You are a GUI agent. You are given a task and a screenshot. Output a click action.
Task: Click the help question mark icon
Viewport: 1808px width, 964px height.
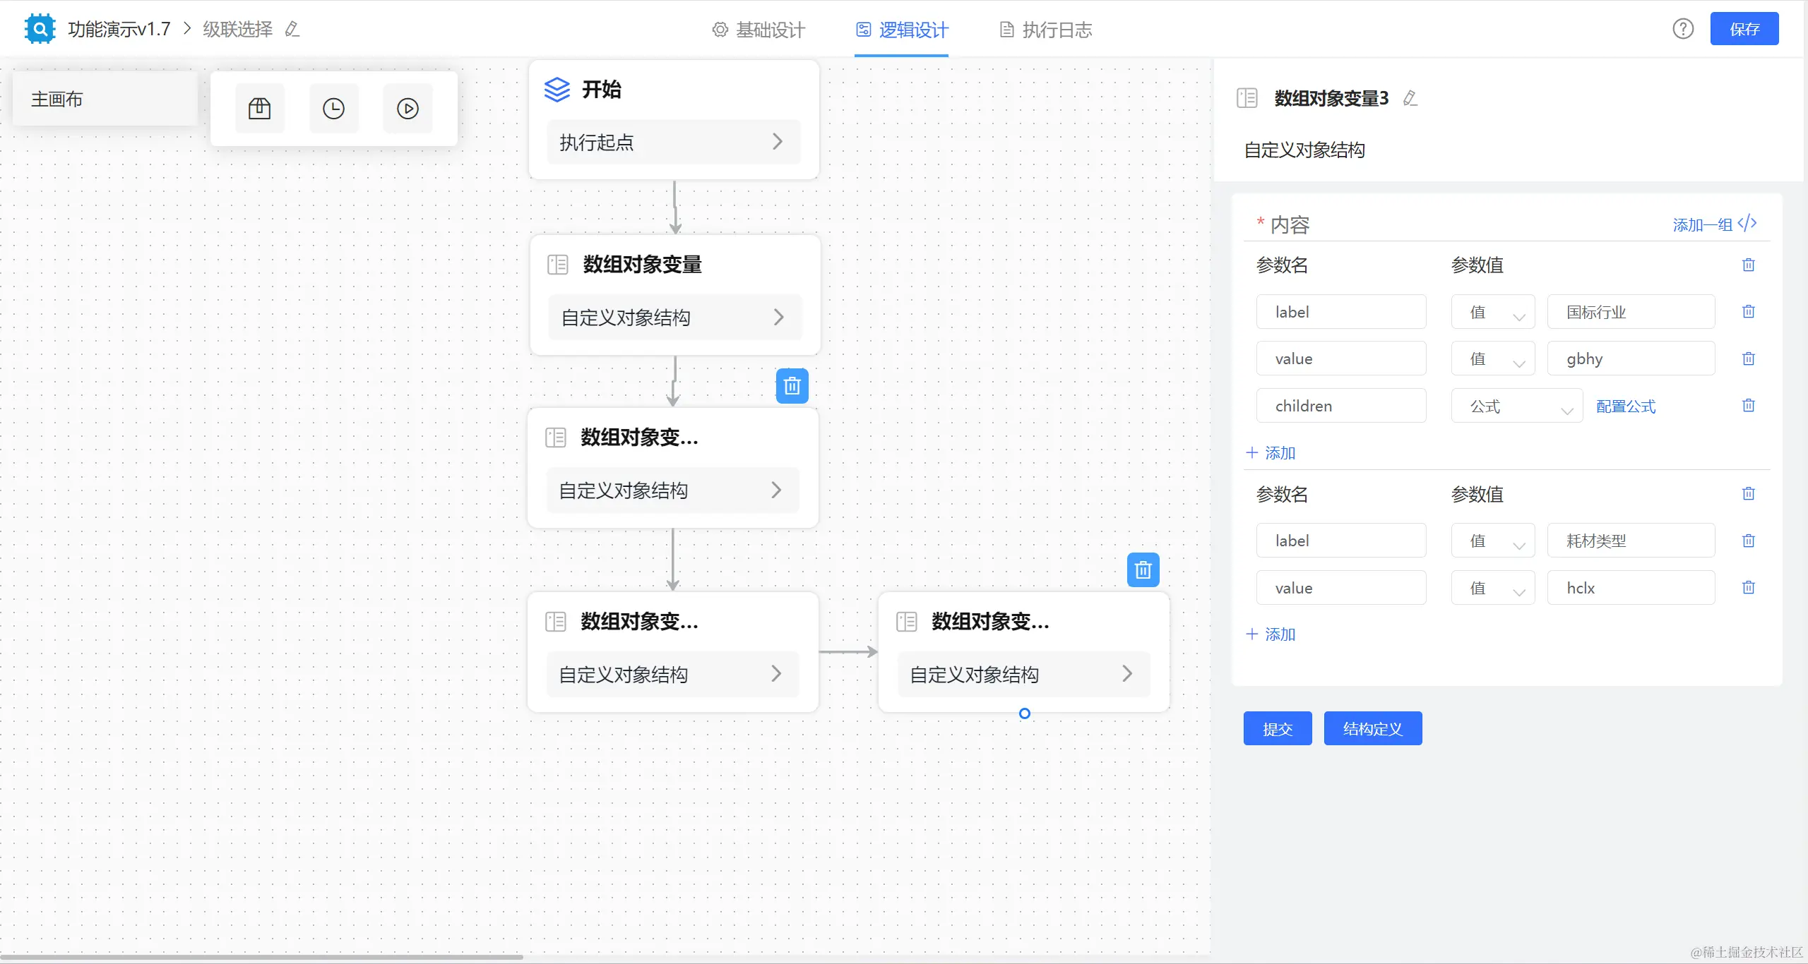(1683, 29)
